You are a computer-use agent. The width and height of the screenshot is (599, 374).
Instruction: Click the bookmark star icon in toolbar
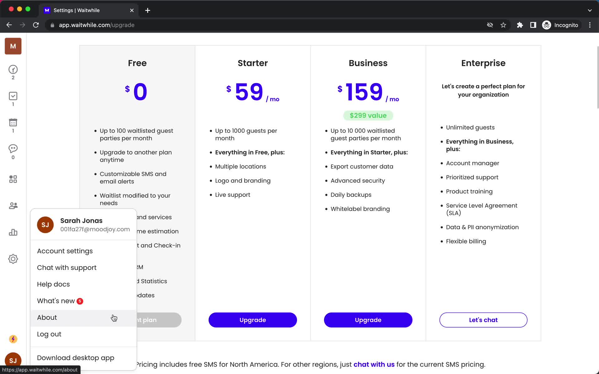coord(504,25)
